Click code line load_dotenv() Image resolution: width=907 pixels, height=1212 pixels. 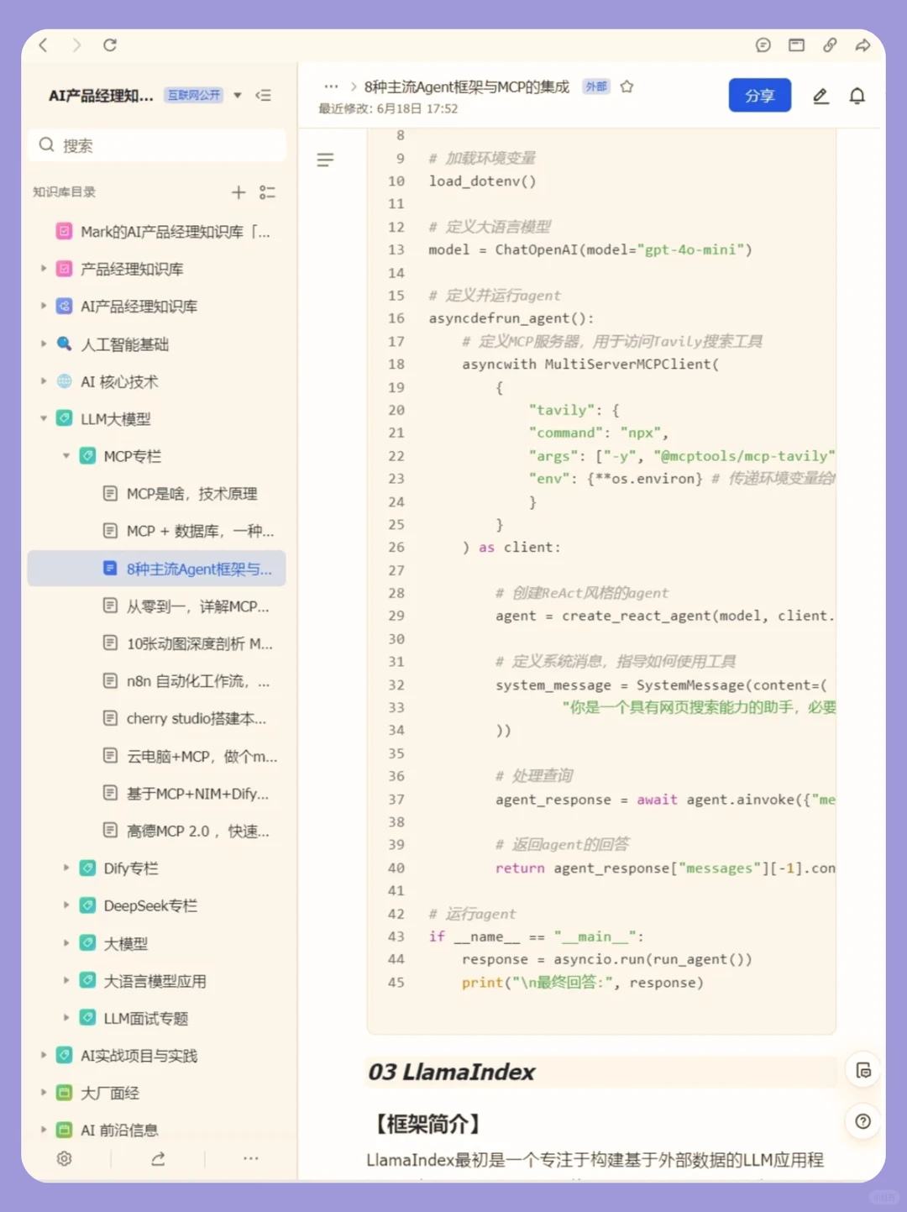pyautogui.click(x=482, y=181)
